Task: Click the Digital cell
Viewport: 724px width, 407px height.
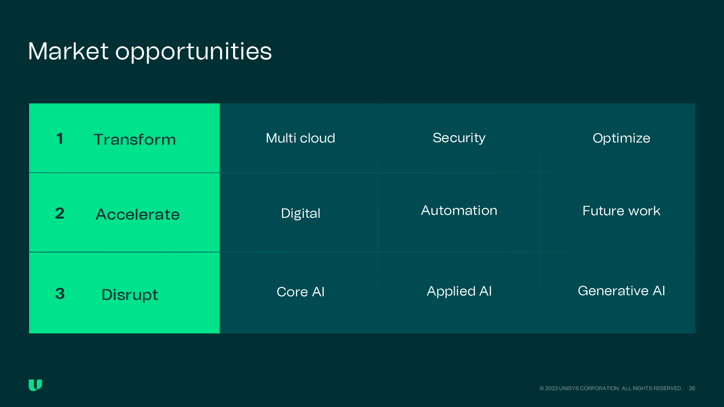Action: (300, 213)
